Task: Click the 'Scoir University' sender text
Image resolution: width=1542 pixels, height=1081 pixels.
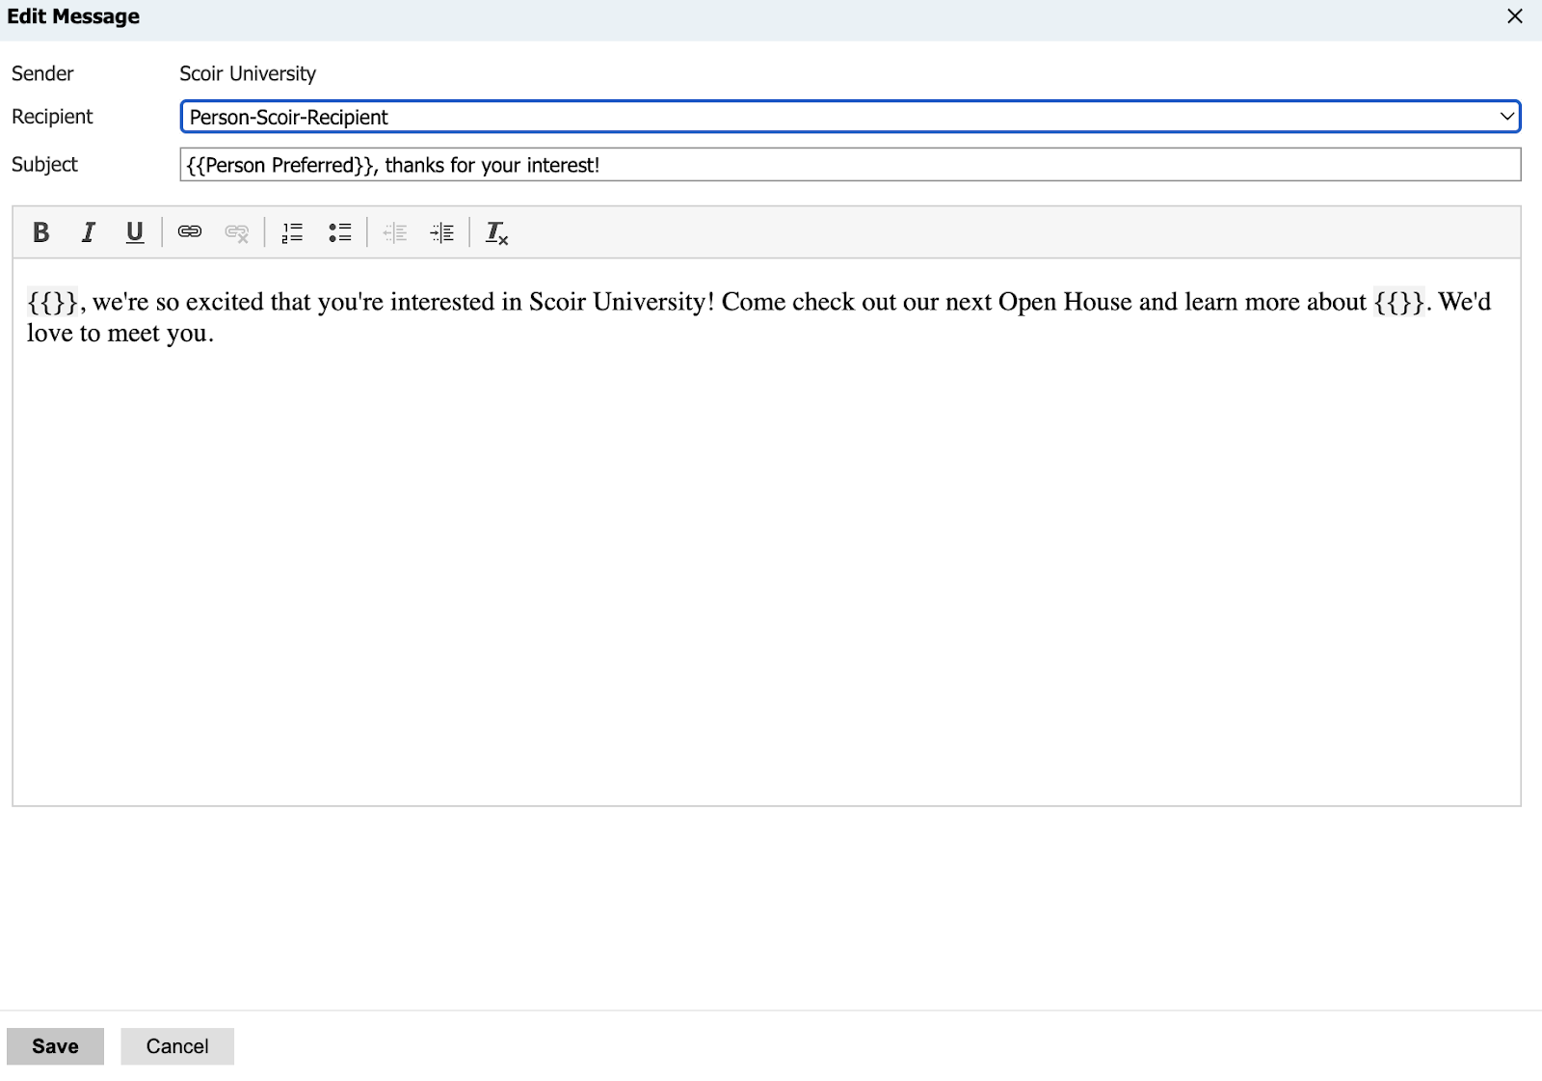Action: click(248, 74)
